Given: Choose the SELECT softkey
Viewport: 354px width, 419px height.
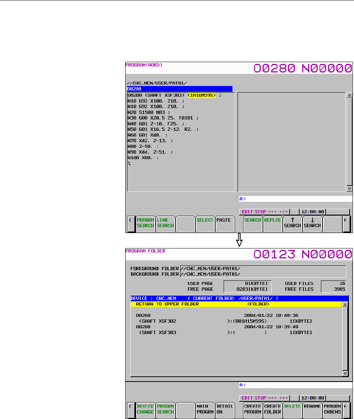Looking at the screenshot, I should pos(205,224).
